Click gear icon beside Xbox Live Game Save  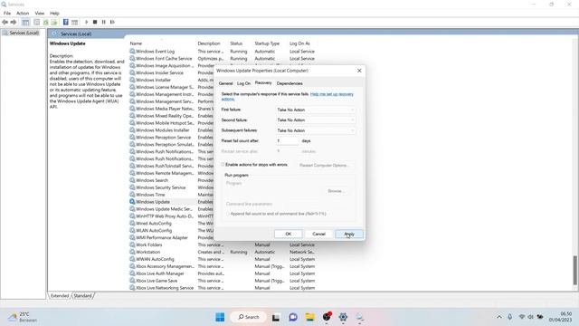coord(132,281)
